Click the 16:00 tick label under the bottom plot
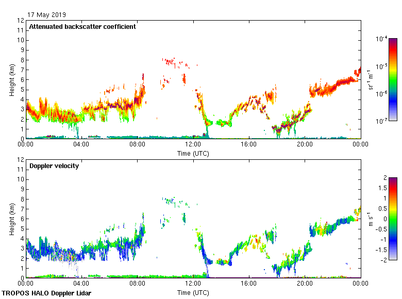 pyautogui.click(x=249, y=284)
